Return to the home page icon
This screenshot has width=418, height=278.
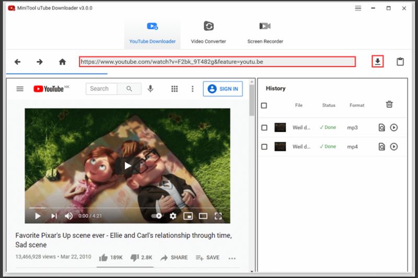coord(62,62)
